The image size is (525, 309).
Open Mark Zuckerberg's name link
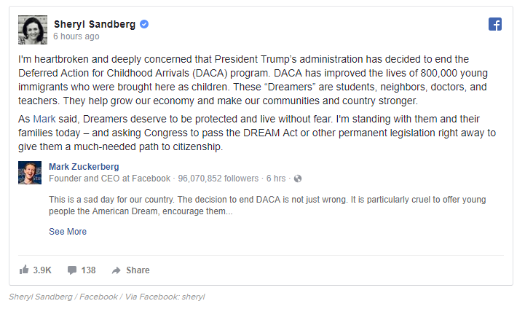pyautogui.click(x=84, y=167)
